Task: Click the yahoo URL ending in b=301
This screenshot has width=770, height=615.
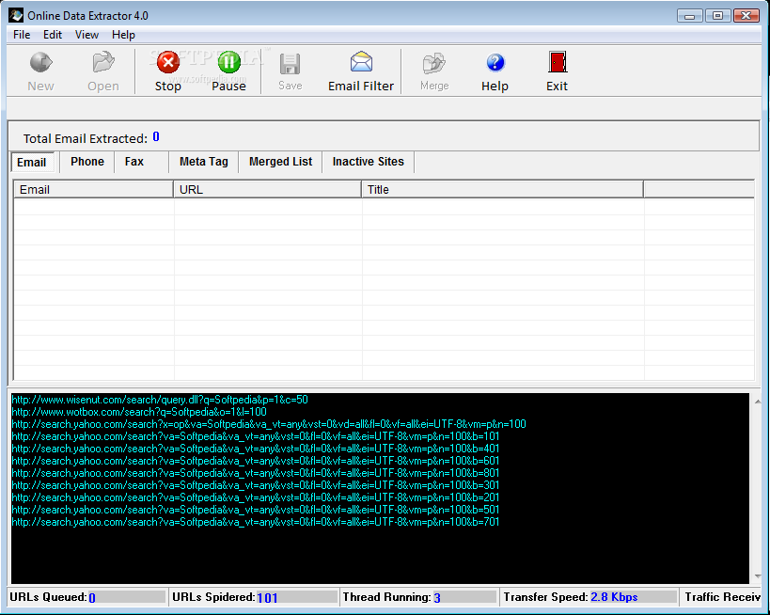Action: click(256, 485)
